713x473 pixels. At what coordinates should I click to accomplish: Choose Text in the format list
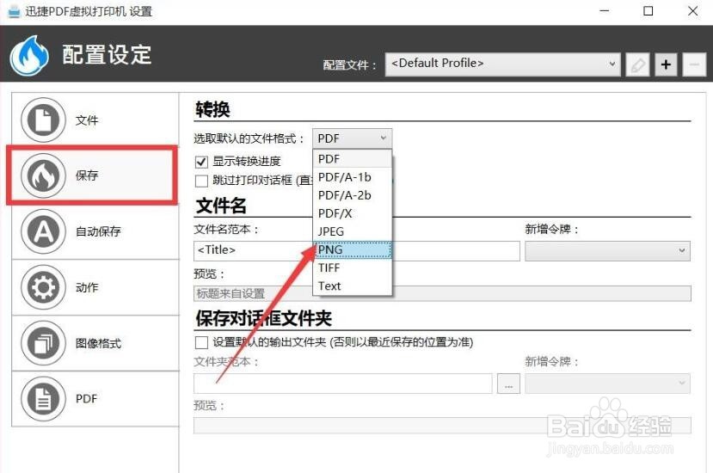tap(353, 286)
